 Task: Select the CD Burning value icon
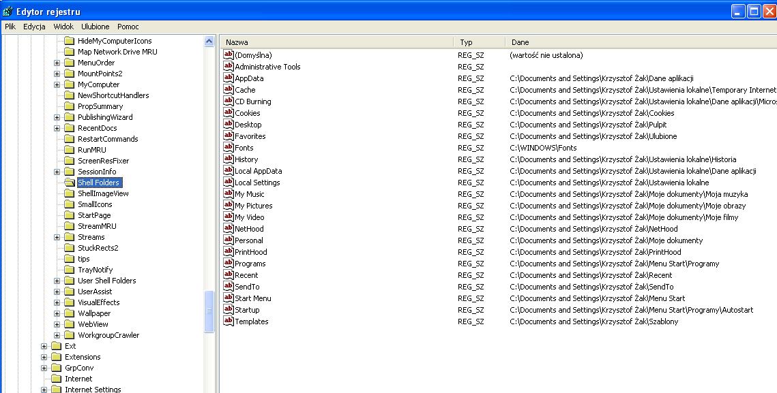[x=229, y=101]
